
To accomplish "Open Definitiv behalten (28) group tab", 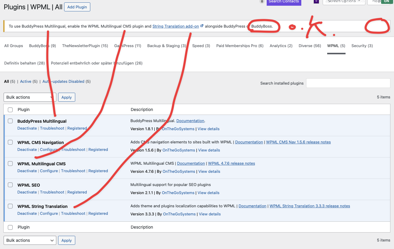I will (x=24, y=63).
